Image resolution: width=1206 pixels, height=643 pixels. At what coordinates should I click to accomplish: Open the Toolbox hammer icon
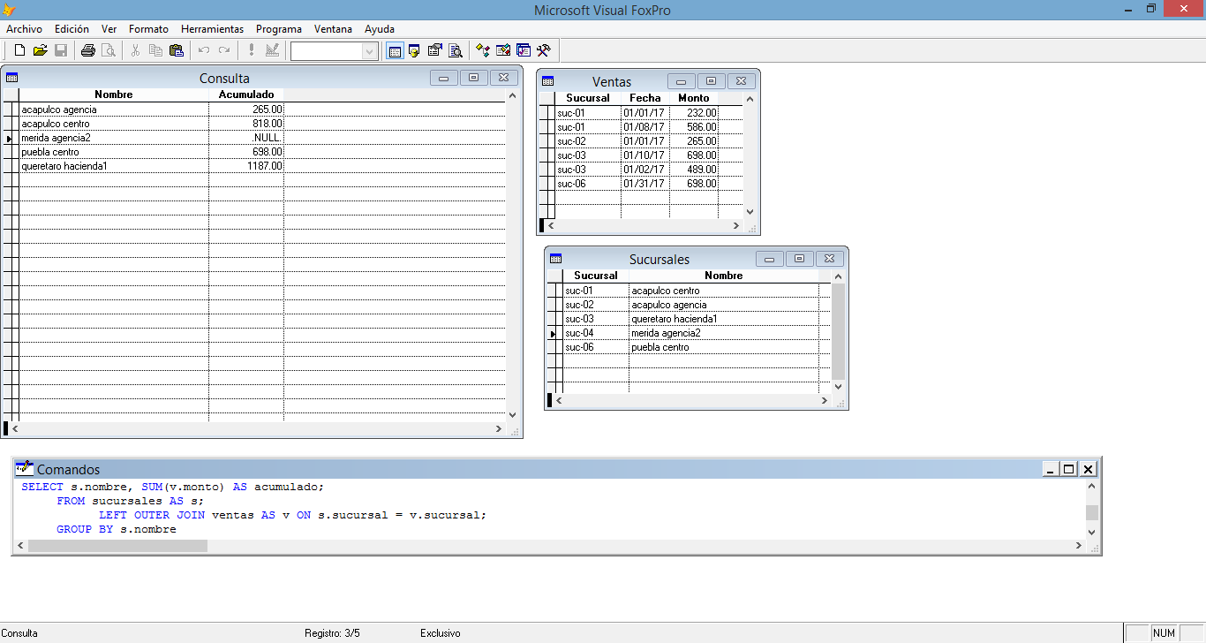[x=544, y=51]
